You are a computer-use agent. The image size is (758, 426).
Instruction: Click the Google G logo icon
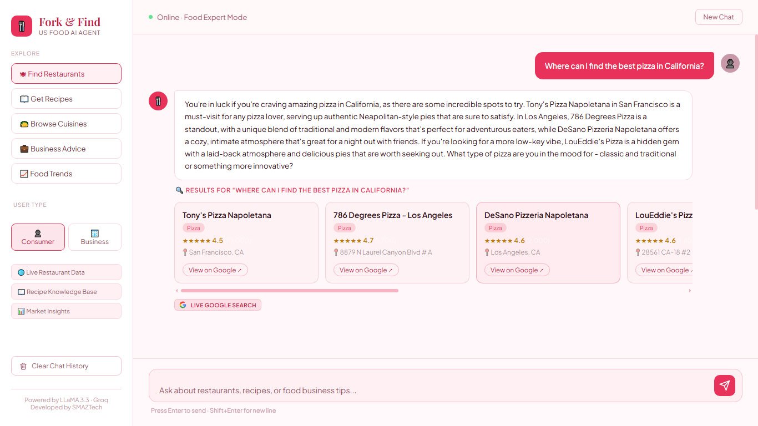pos(183,305)
